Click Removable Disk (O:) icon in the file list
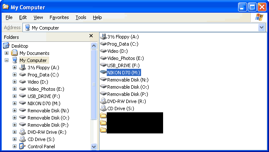 pos(103,87)
